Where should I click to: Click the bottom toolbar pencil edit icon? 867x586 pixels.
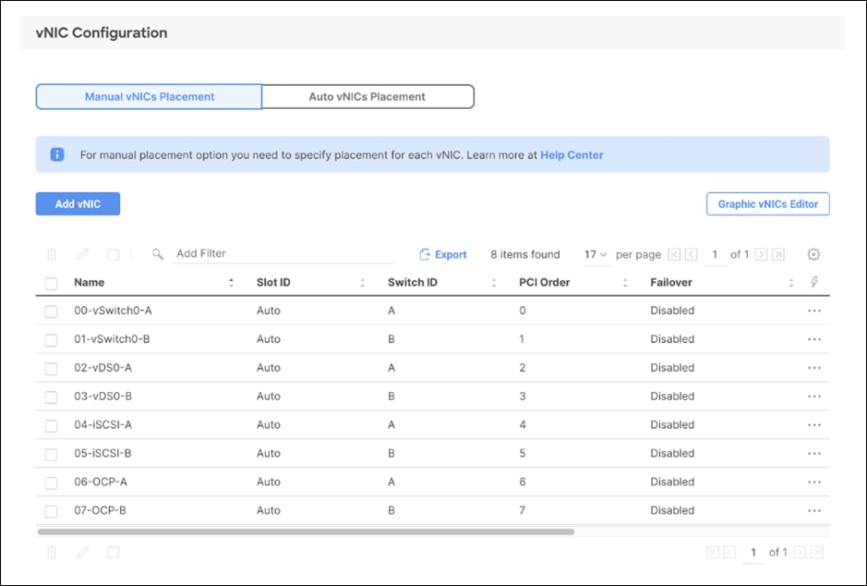tap(82, 552)
